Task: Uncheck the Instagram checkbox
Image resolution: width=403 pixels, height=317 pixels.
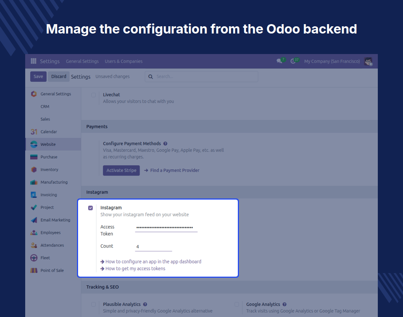Action: pos(90,208)
